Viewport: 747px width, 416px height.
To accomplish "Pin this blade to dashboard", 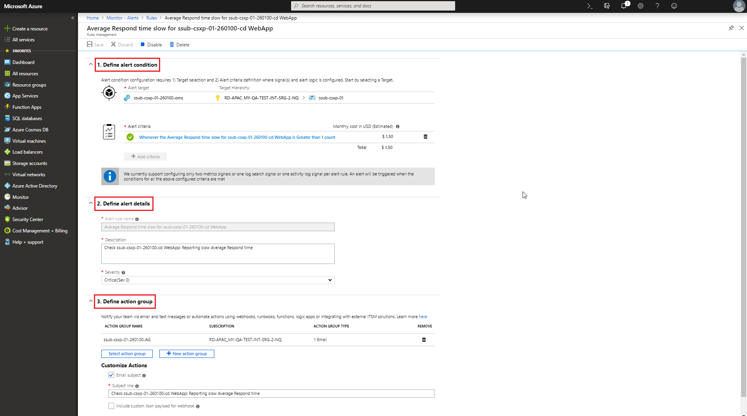I will click(731, 28).
